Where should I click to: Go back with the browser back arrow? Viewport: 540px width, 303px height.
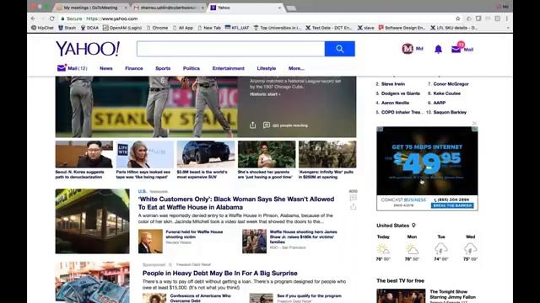33,19
